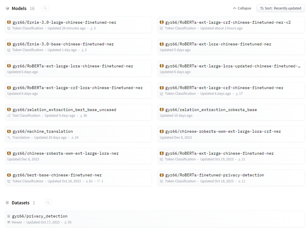Screen dimensions: 307x232
Task: Open the Sort: Recently updated dropdown
Action: click(281, 8)
